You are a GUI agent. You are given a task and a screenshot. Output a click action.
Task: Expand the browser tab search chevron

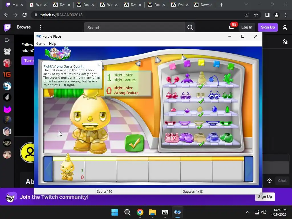click(x=246, y=4)
